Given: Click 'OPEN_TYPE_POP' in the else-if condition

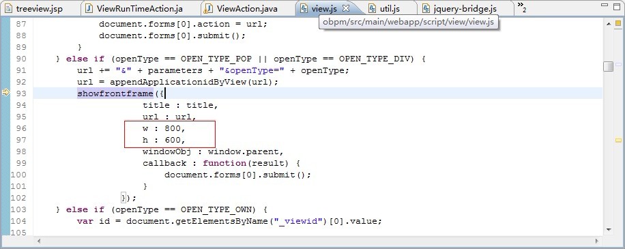Looking at the screenshot, I should coord(216,59).
